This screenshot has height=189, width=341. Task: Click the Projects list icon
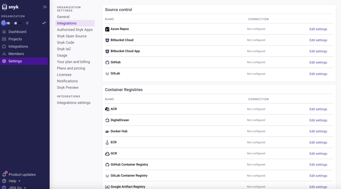click(x=4, y=39)
